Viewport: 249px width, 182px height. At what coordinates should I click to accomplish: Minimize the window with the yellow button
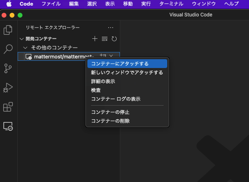[12, 15]
